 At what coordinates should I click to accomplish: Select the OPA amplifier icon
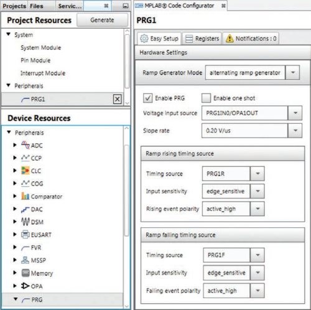pos(26,286)
